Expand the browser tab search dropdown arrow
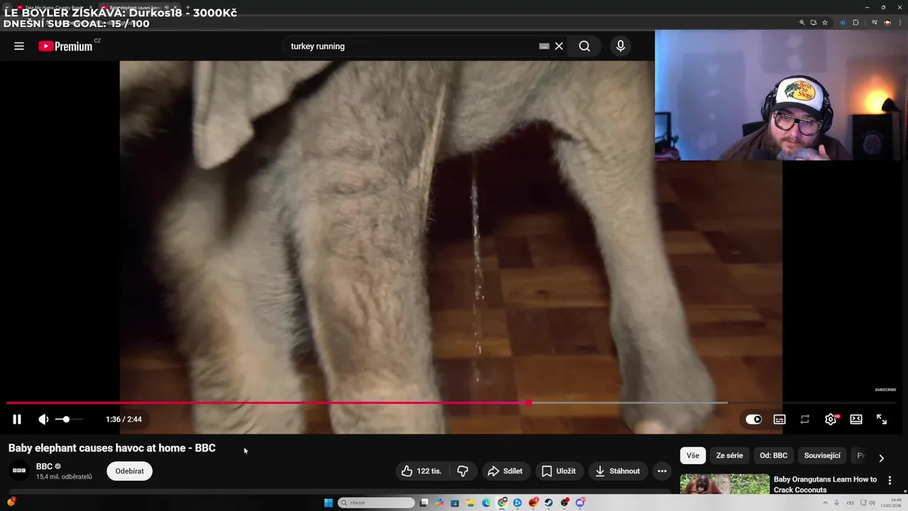 [x=7, y=7]
